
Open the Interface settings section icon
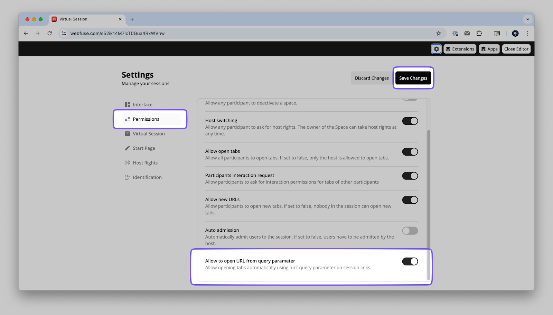tap(127, 104)
